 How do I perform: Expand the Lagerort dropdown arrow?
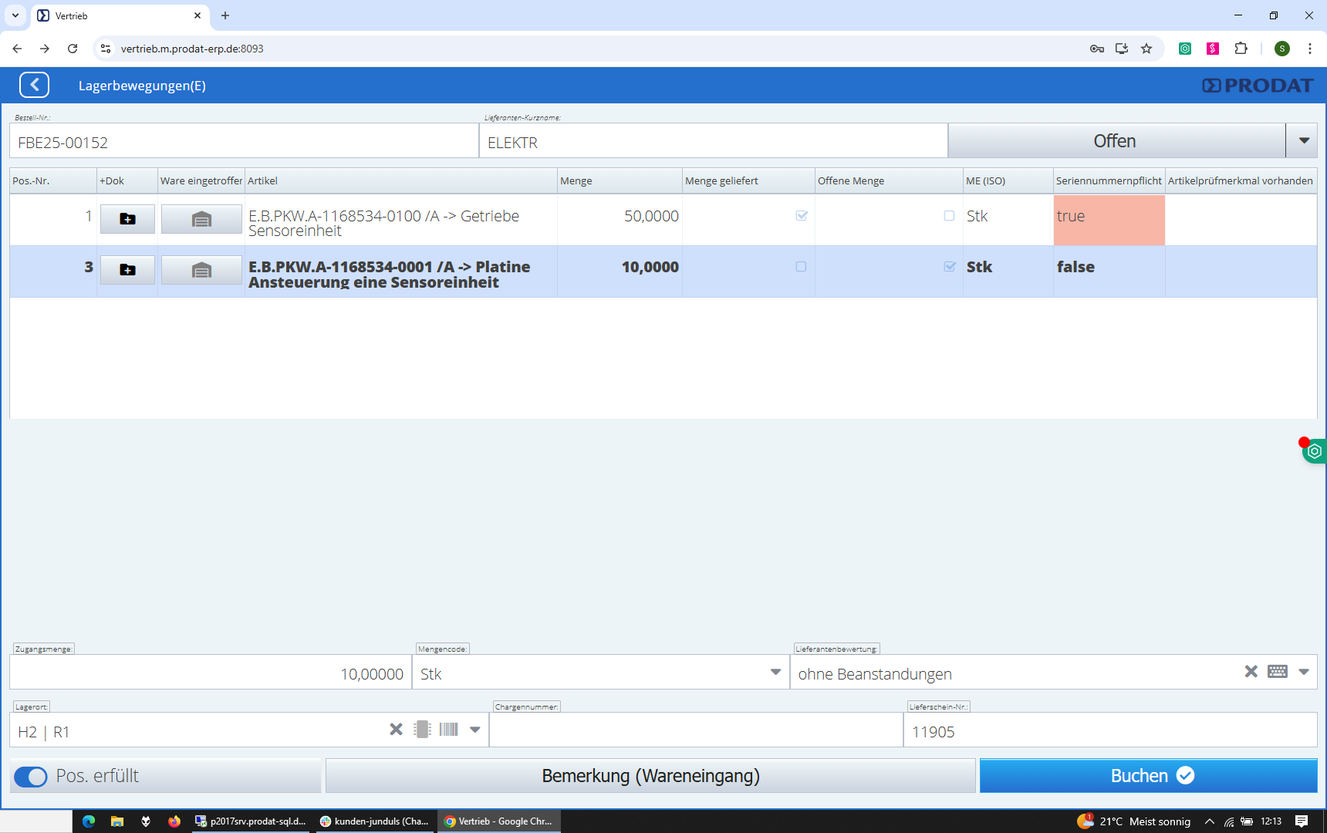pyautogui.click(x=475, y=730)
